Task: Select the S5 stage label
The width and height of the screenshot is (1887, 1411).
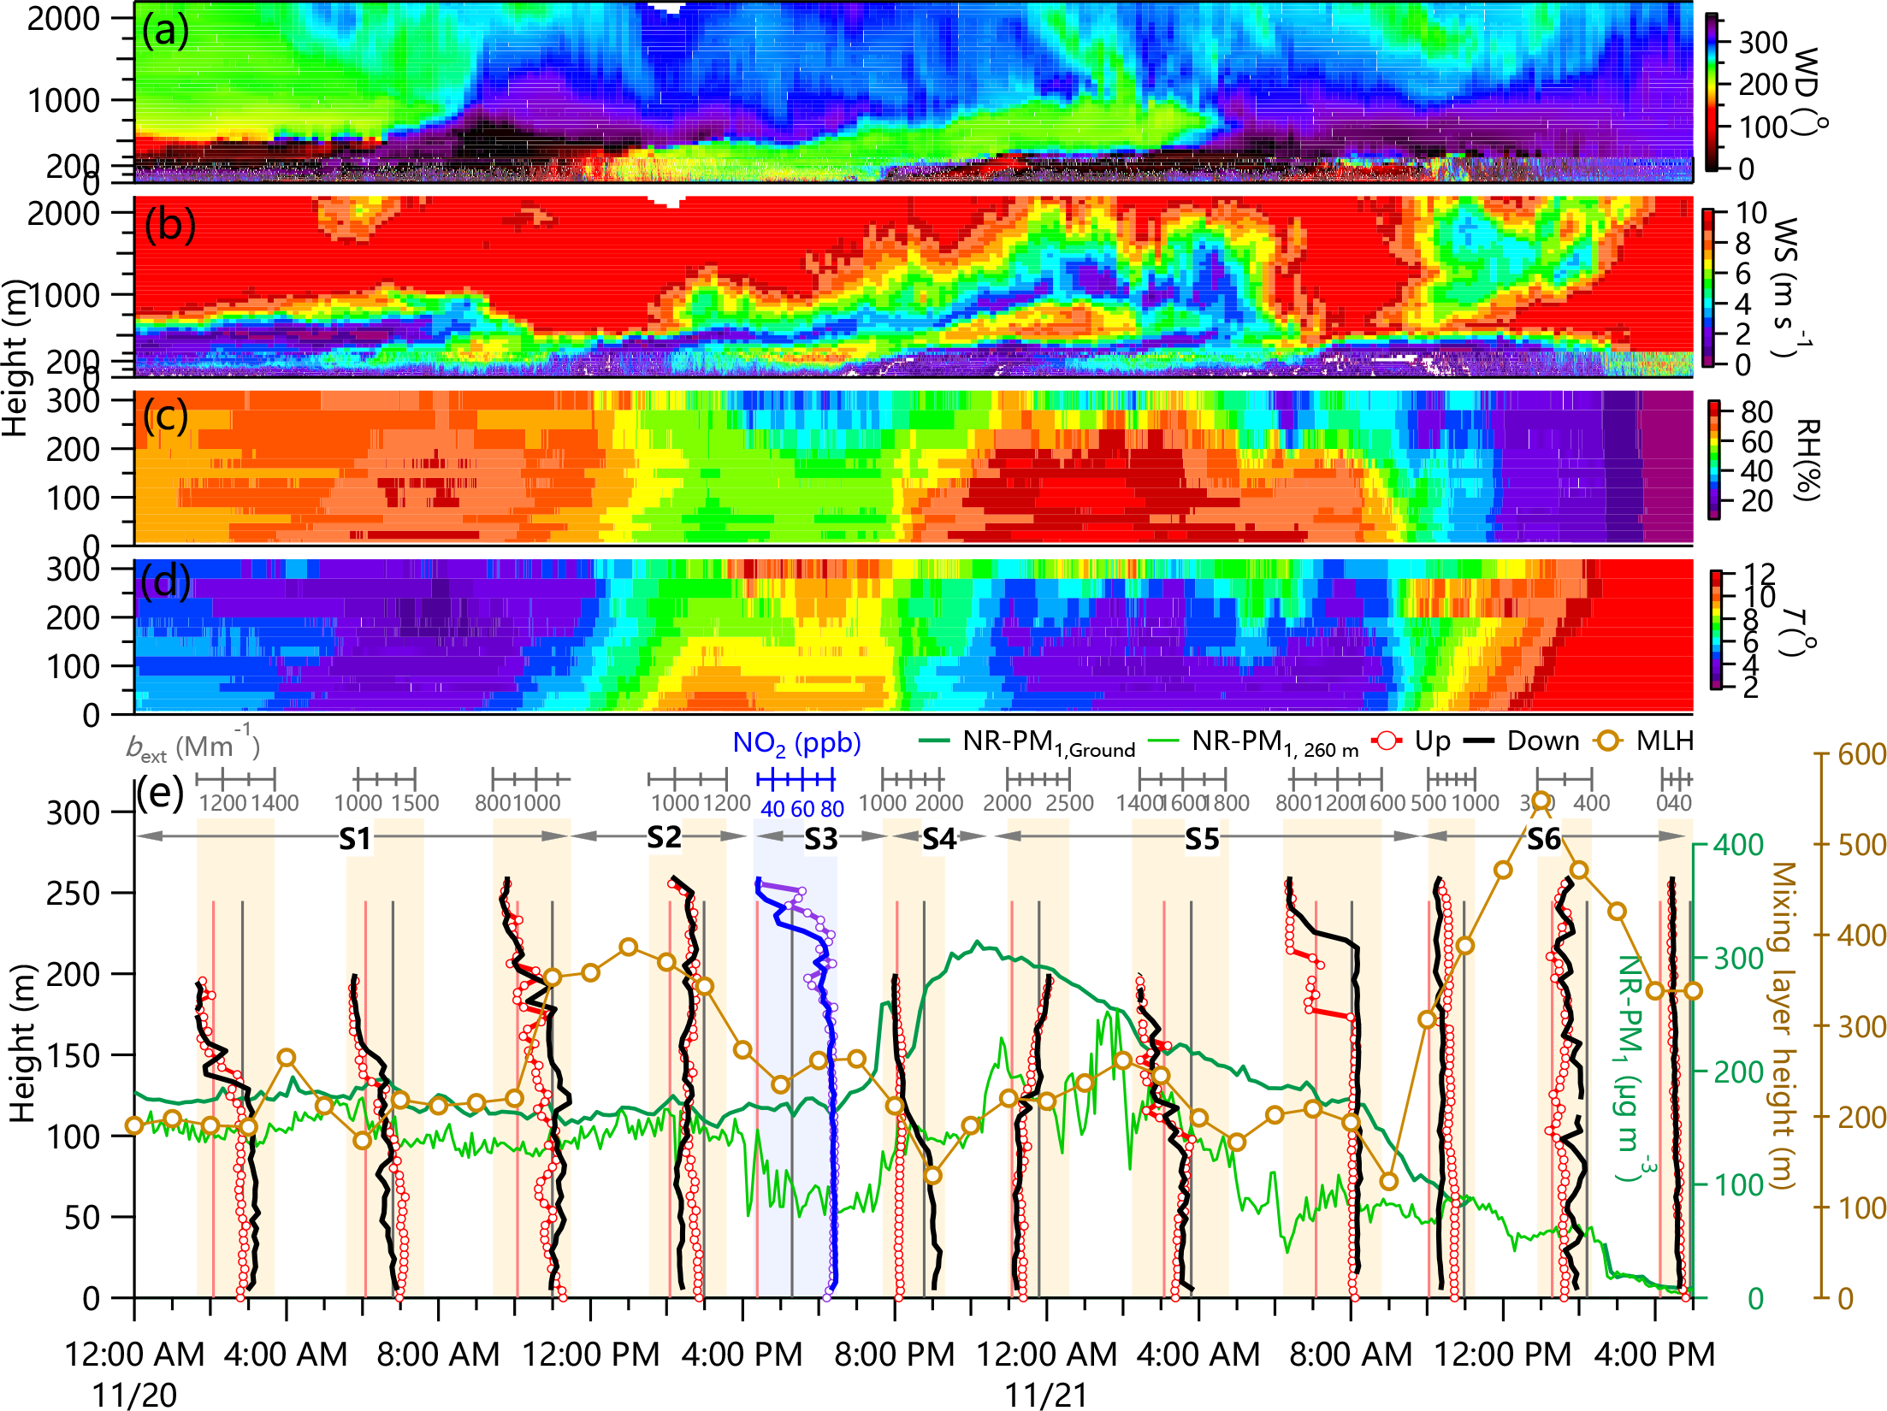Action: pos(1201,839)
